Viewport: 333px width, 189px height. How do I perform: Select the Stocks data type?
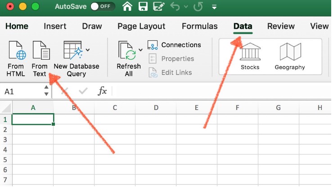pyautogui.click(x=250, y=57)
